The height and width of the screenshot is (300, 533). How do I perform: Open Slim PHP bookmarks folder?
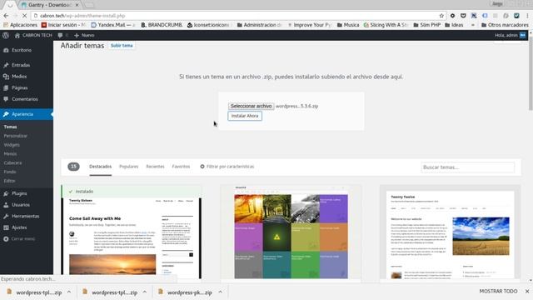click(427, 25)
